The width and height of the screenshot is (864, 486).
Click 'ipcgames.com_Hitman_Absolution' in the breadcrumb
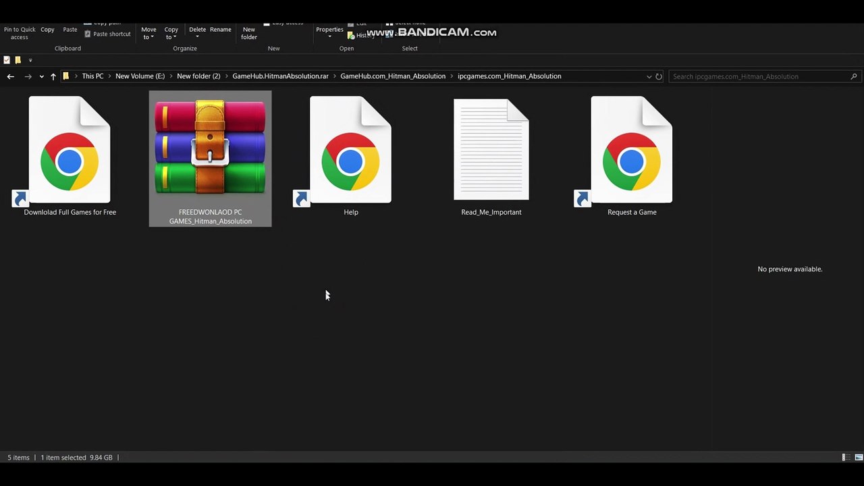(509, 76)
